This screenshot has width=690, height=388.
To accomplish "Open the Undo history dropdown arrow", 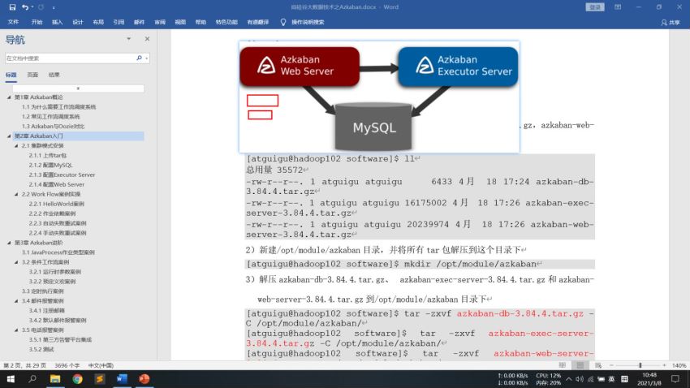I will [x=32, y=7].
